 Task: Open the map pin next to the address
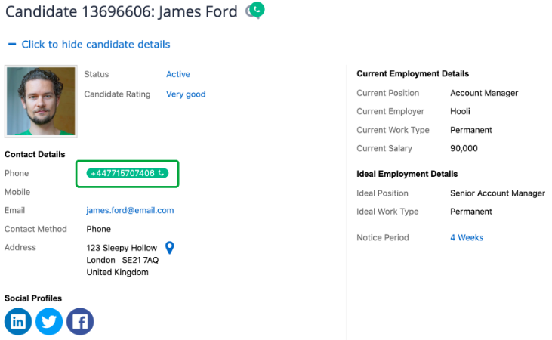coord(170,248)
